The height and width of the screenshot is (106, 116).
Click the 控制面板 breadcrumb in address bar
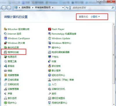pos(26,8)
